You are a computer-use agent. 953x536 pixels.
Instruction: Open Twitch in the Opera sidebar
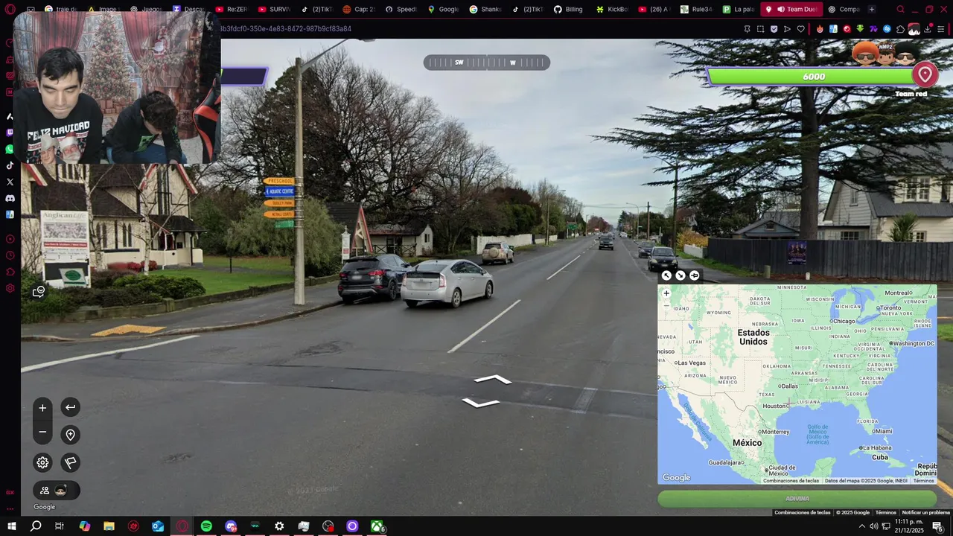10,133
